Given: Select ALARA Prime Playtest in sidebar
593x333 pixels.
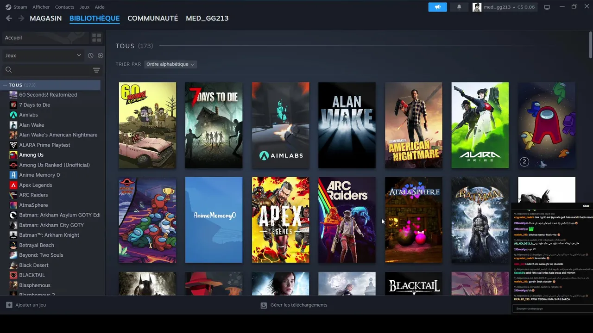Looking at the screenshot, I should click(44, 145).
